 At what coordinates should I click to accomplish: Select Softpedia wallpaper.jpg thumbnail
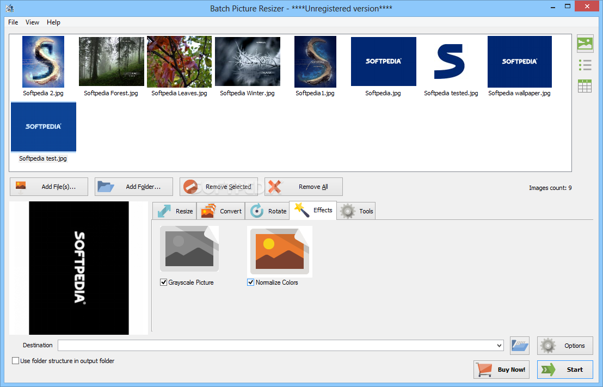(520, 62)
